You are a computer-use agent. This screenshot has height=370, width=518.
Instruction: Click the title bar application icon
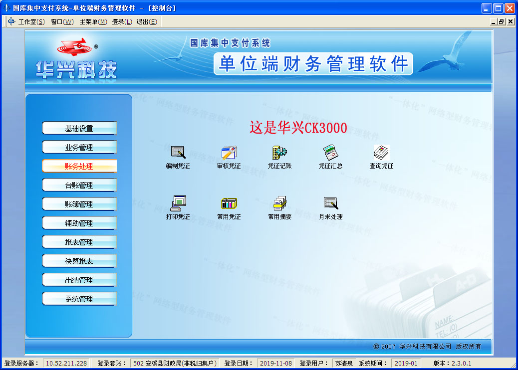point(6,7)
